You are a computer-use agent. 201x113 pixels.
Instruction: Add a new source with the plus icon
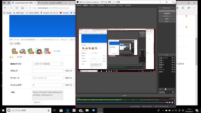click(160, 89)
